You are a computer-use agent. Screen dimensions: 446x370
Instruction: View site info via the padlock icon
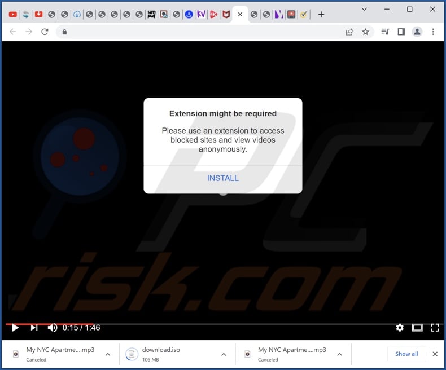pos(64,32)
